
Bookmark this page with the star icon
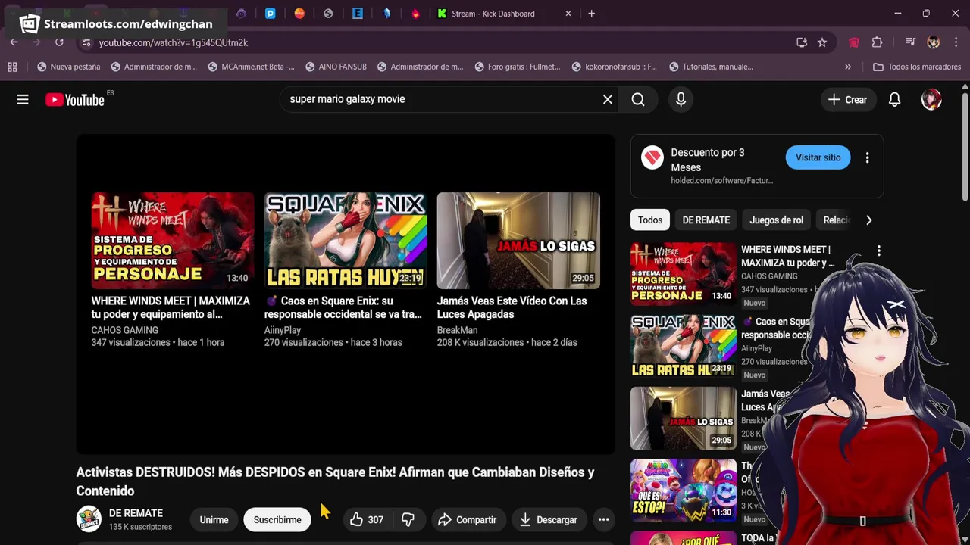tap(822, 42)
